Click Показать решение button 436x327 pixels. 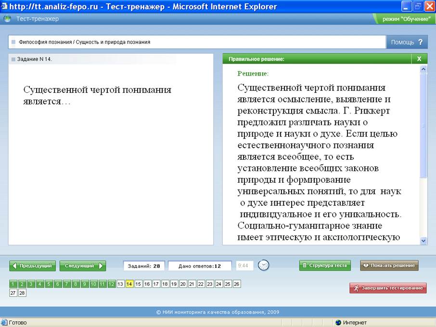pos(389,265)
